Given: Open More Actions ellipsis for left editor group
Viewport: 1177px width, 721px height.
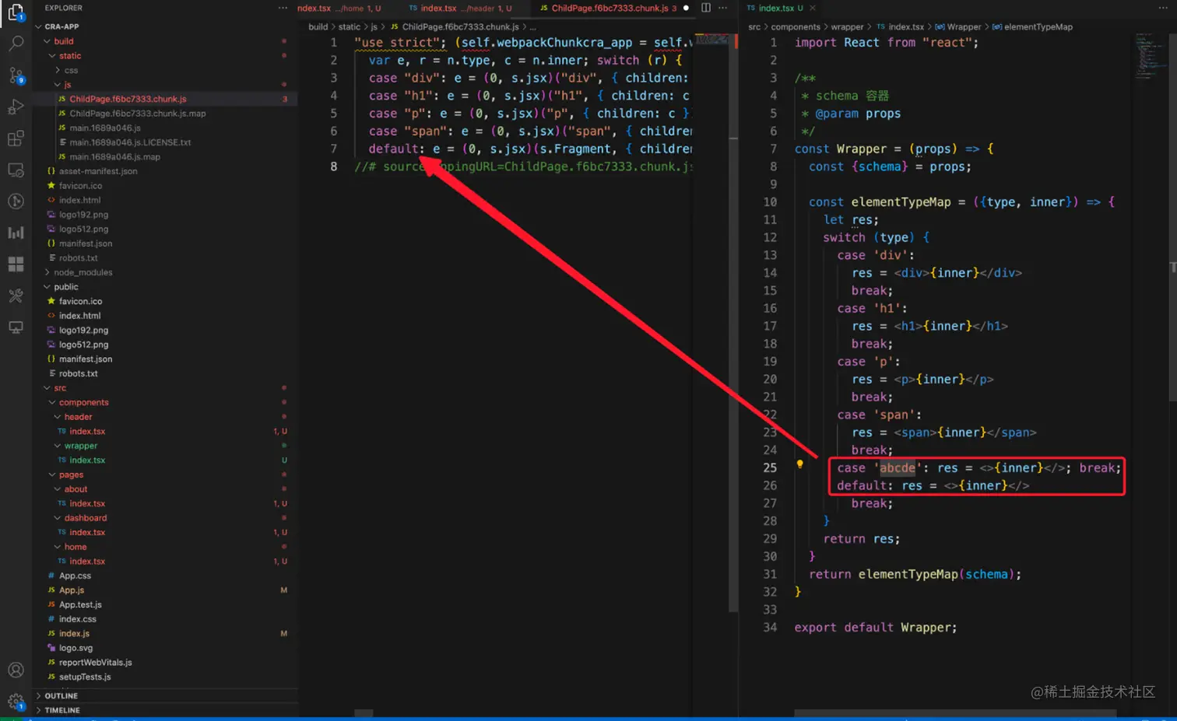Looking at the screenshot, I should click(723, 8).
